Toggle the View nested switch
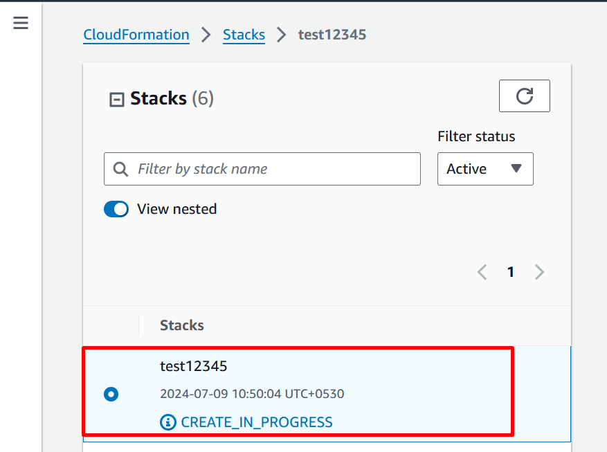Viewport: 607px width, 452px height. 116,209
